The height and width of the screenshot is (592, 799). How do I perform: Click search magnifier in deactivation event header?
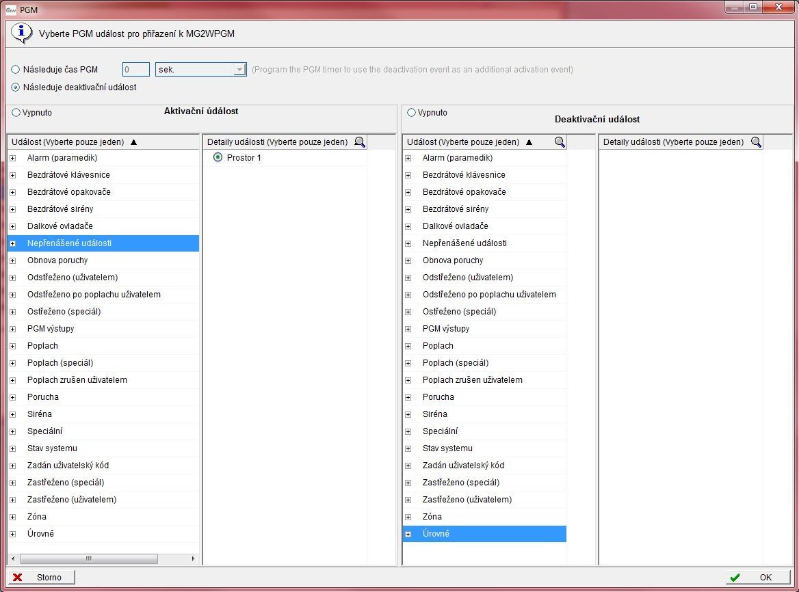click(x=560, y=142)
